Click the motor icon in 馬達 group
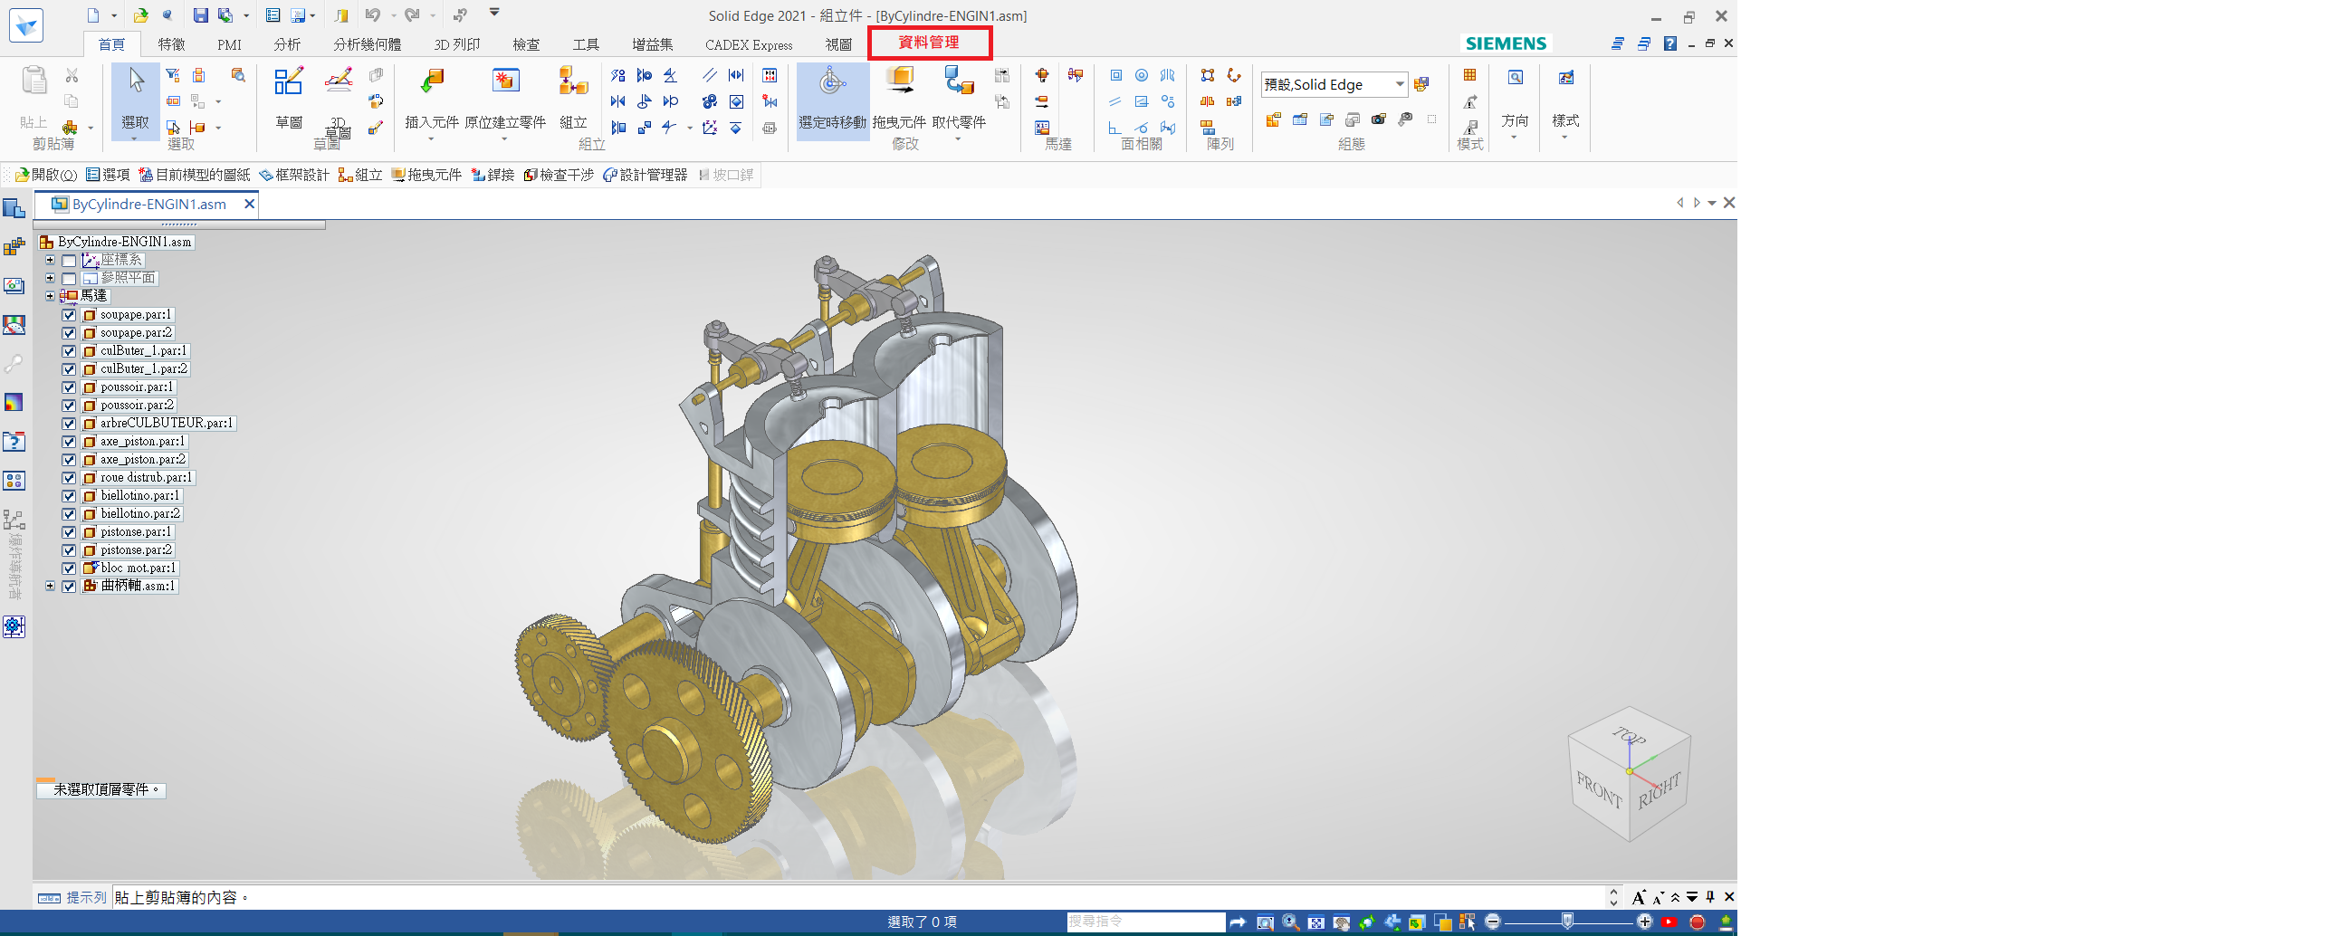This screenshot has width=2334, height=936. click(x=1042, y=75)
